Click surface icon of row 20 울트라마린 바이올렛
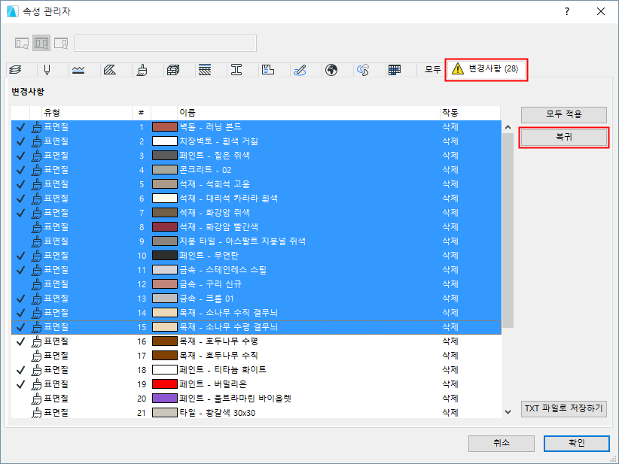 36,399
